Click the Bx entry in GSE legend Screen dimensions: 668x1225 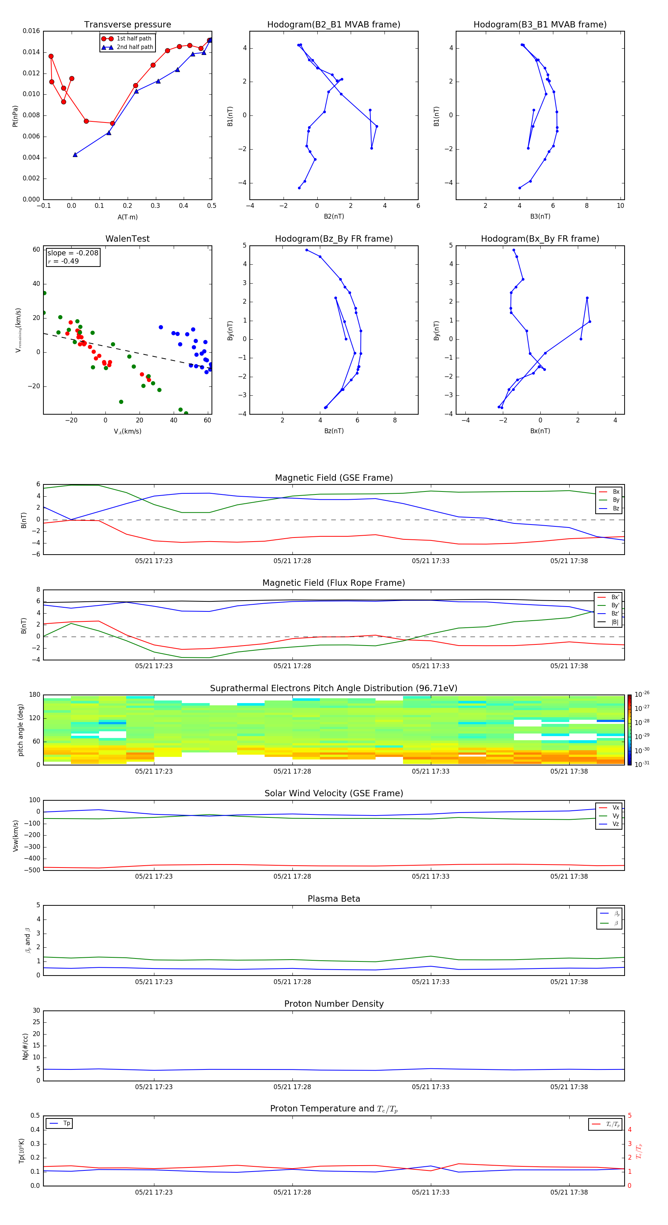pos(609,492)
